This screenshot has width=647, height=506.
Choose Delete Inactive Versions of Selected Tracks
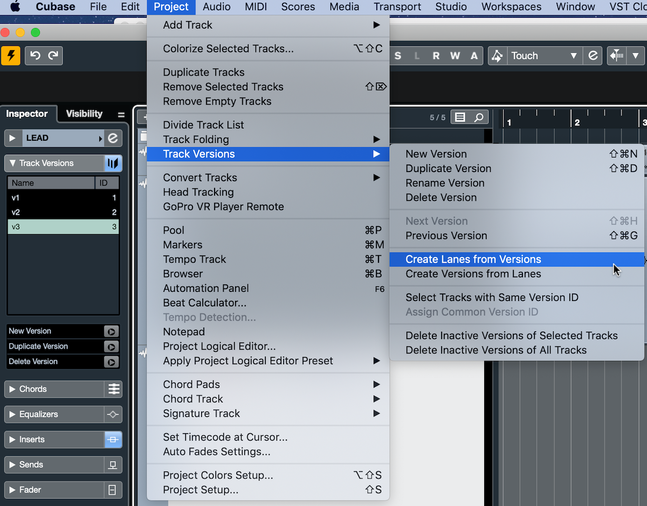[x=517, y=336]
